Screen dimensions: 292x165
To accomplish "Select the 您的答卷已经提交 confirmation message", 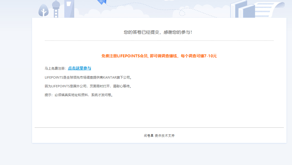I will click(x=158, y=32).
